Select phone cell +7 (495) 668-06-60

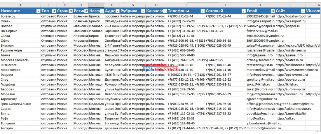point(186,50)
